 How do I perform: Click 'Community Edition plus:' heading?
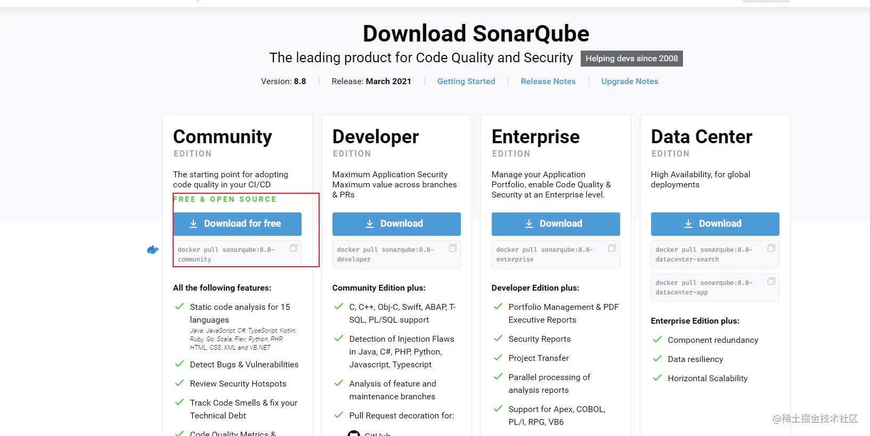click(x=379, y=288)
